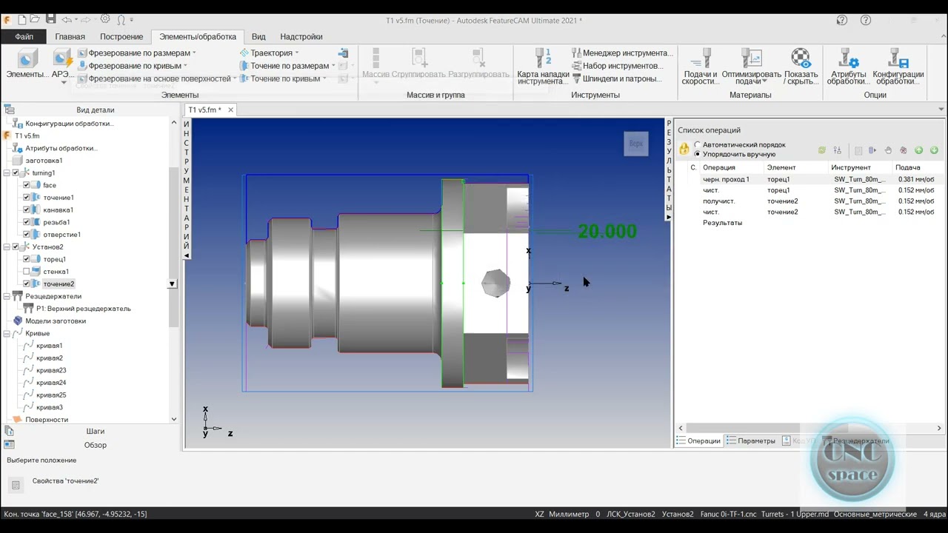Open Атрибуты обработки options
Screen dimensions: 948x533
point(848,67)
